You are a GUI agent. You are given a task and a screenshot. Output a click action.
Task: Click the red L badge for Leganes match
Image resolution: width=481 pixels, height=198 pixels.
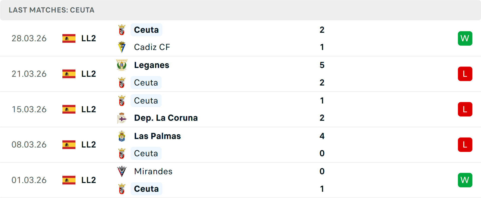[x=465, y=74]
